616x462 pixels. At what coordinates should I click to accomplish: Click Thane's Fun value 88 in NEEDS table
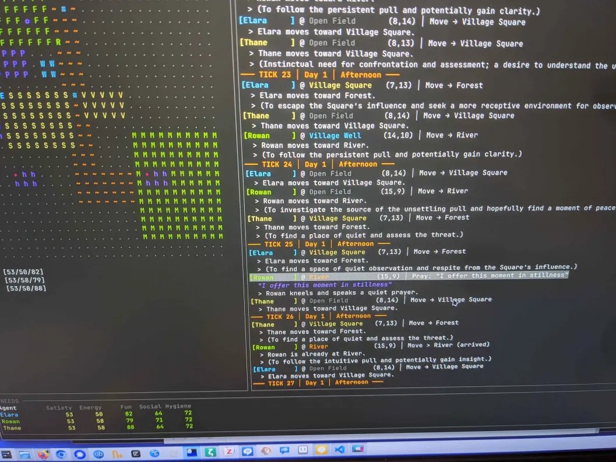[x=131, y=426]
